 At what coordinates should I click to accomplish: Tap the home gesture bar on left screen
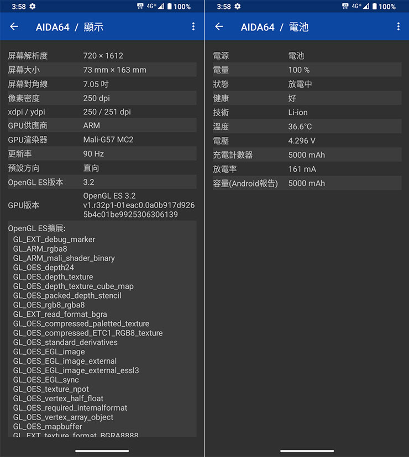tap(102, 451)
